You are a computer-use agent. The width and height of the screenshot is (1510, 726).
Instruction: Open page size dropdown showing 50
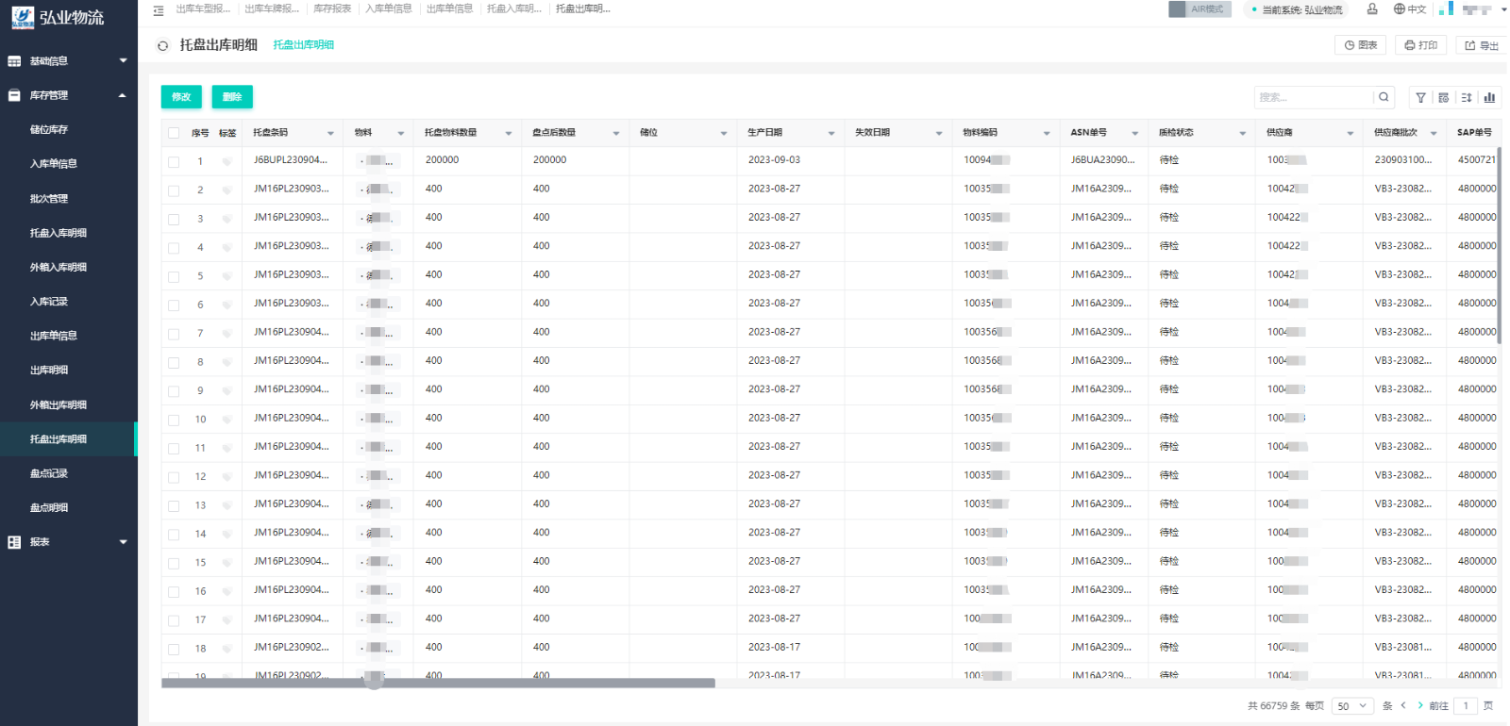1351,705
